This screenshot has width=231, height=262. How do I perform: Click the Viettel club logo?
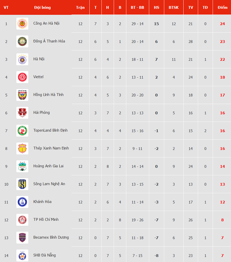coord(22,77)
